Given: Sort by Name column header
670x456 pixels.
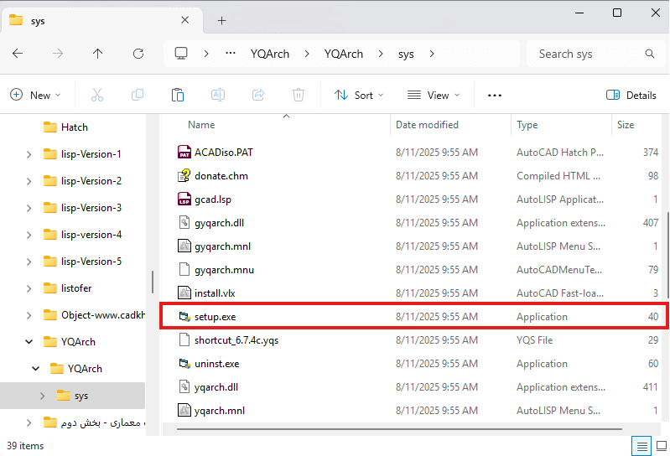Looking at the screenshot, I should [201, 125].
